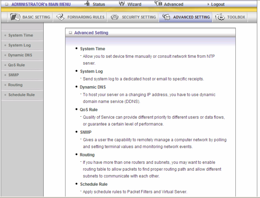Click the System Time heading in content

click(x=93, y=49)
